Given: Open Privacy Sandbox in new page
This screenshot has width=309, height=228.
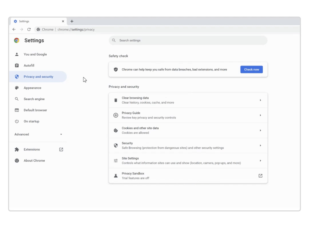Looking at the screenshot, I should click(x=260, y=176).
